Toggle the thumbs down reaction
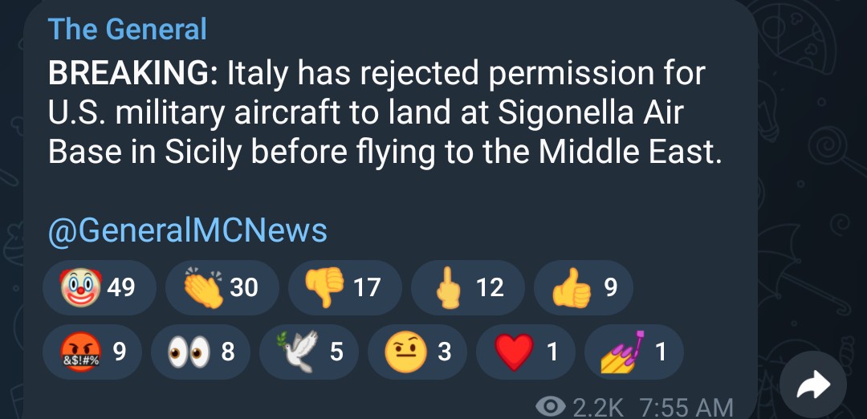This screenshot has width=867, height=419. point(344,287)
